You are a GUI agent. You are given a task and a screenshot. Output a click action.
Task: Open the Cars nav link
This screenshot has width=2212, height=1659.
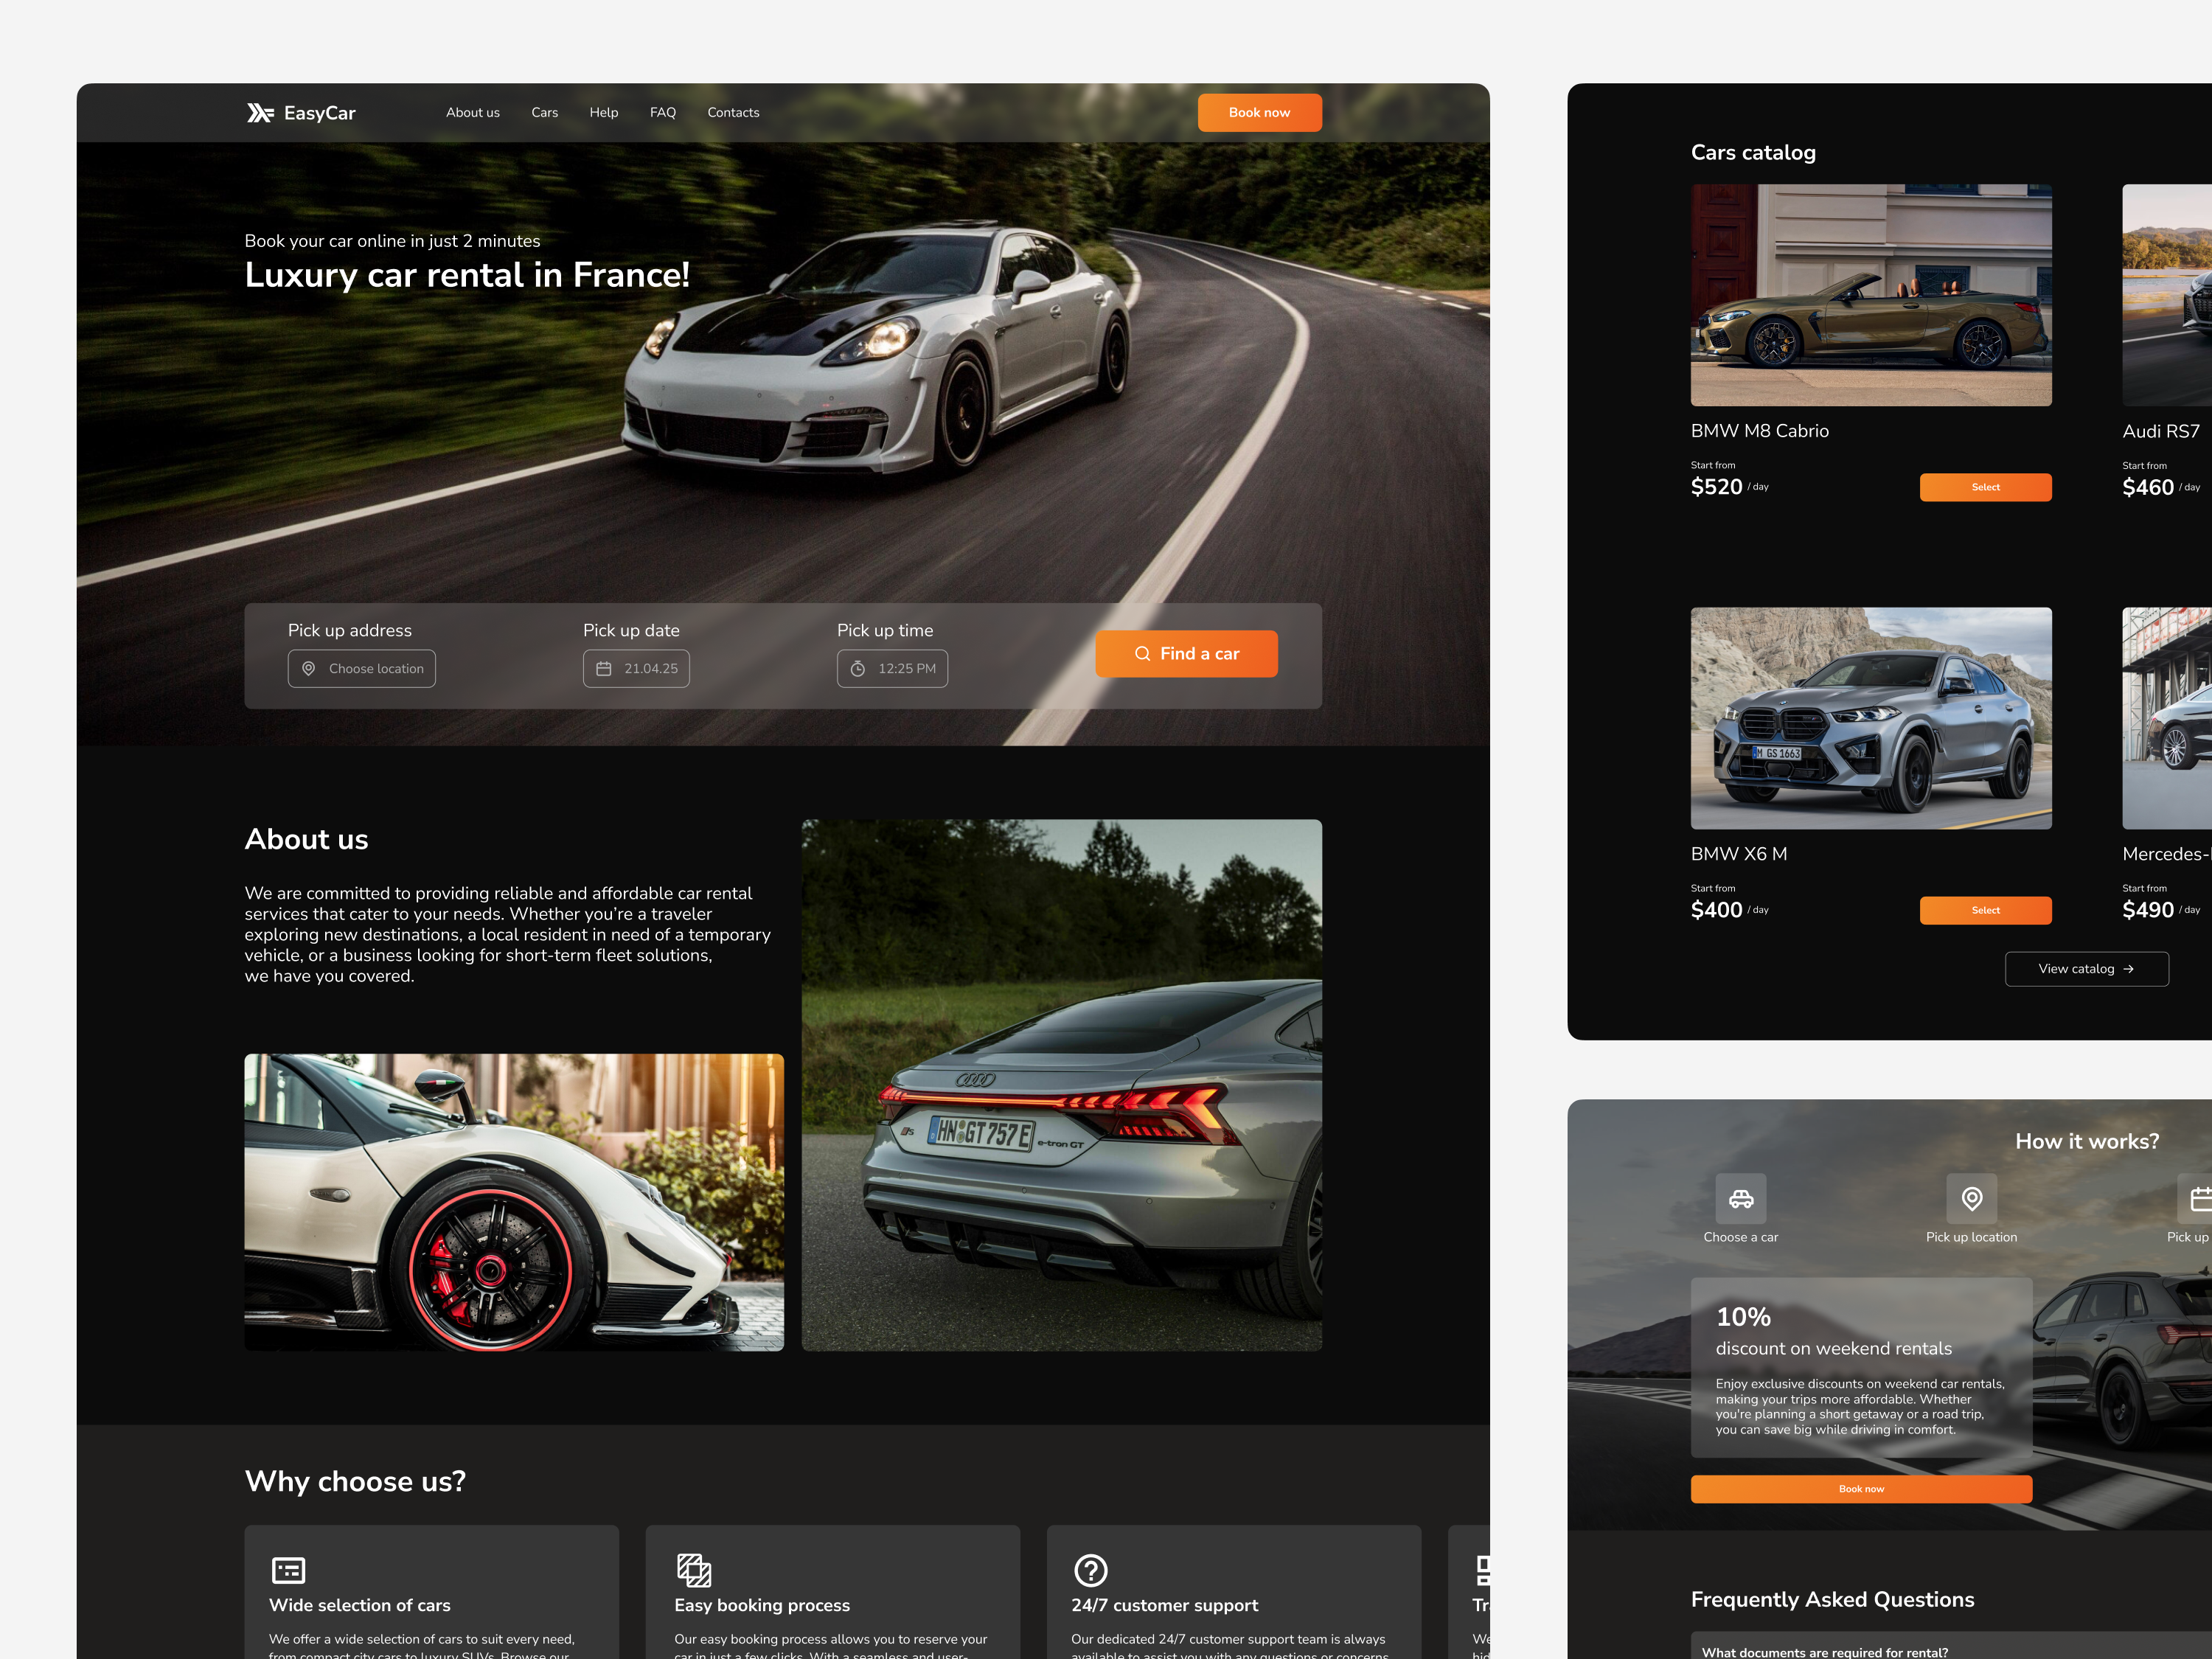(x=545, y=112)
